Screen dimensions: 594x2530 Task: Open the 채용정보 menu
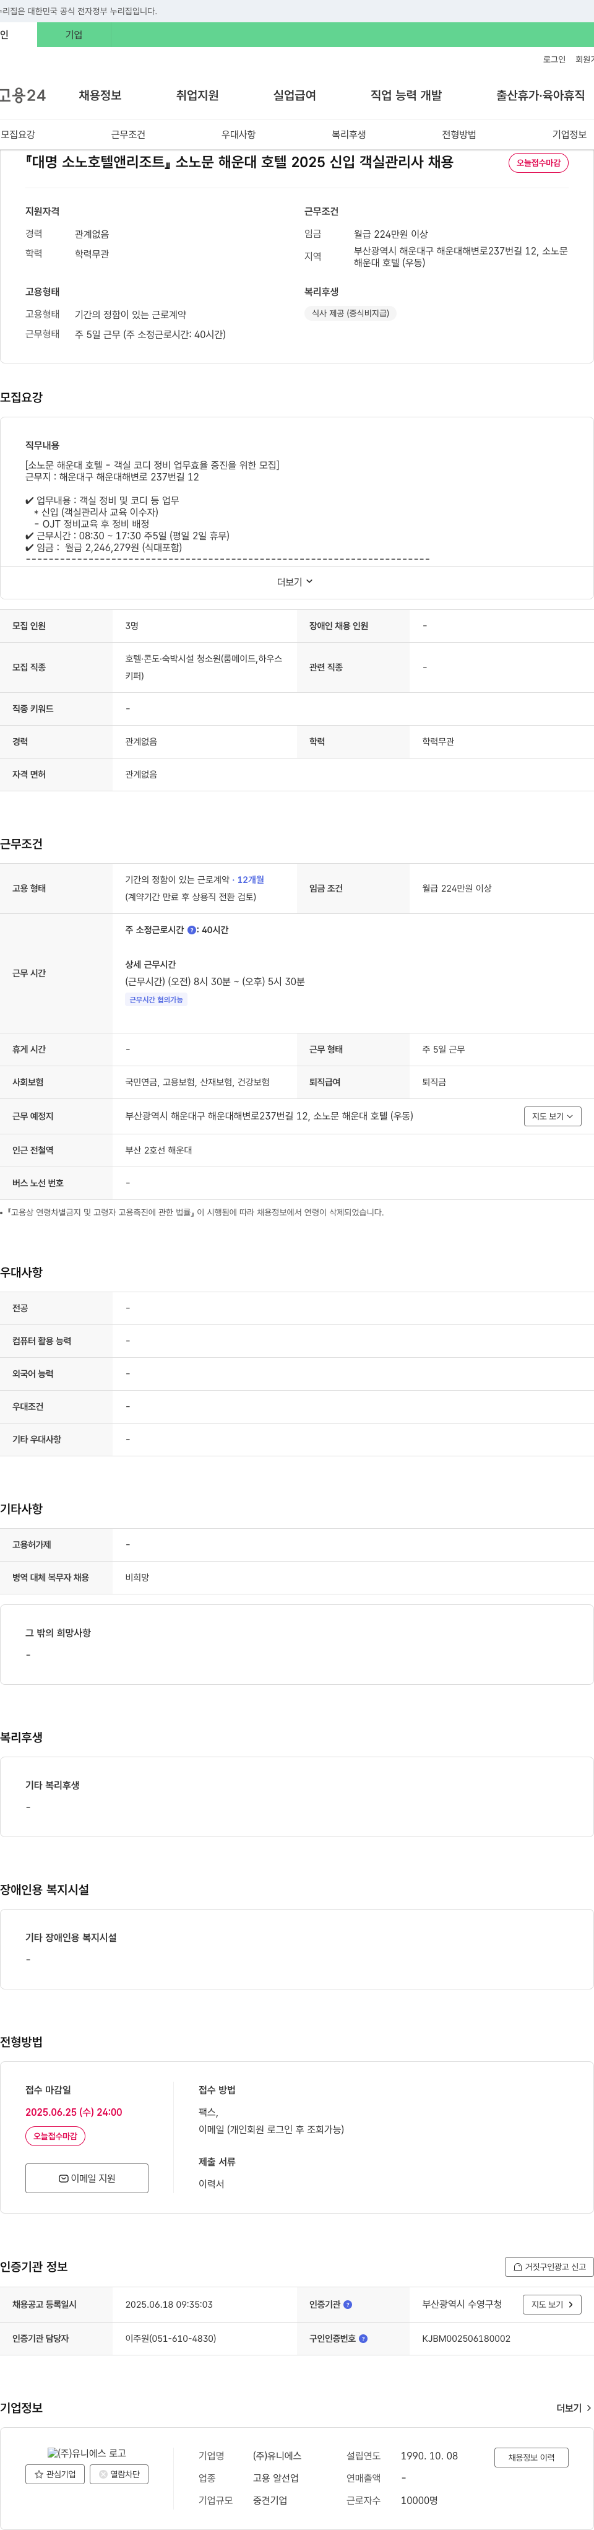coord(100,95)
